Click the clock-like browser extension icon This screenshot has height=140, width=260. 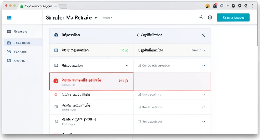pyautogui.click(x=222, y=6)
